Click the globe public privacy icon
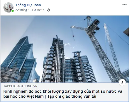This screenshot has width=129, height=102. pyautogui.click(x=48, y=10)
